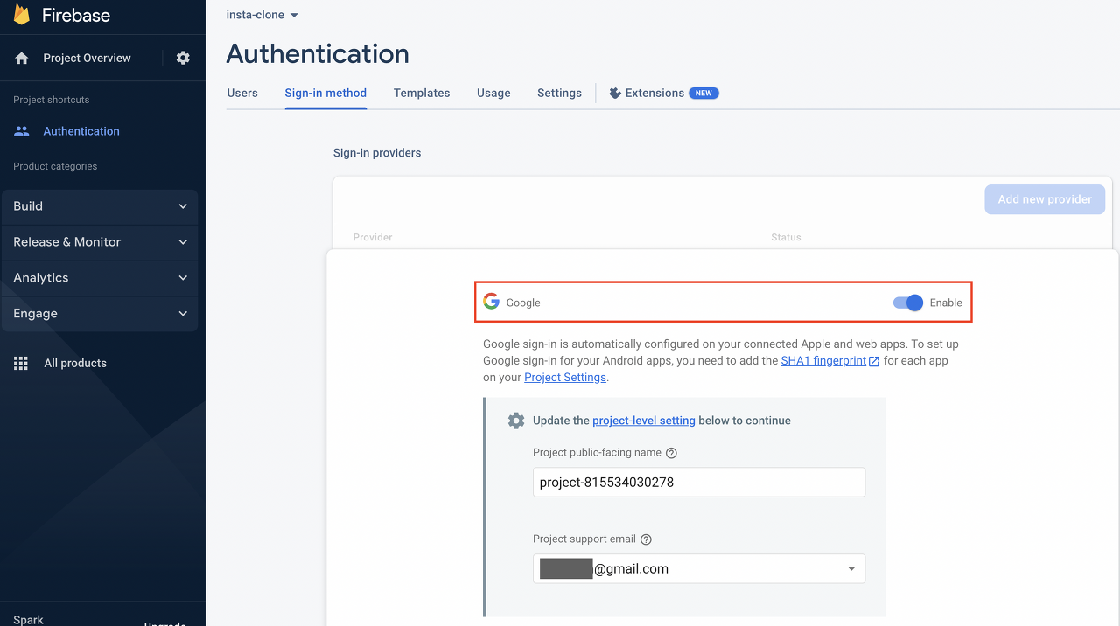The width and height of the screenshot is (1120, 626).
Task: Click the project-level setting link
Action: pos(644,421)
